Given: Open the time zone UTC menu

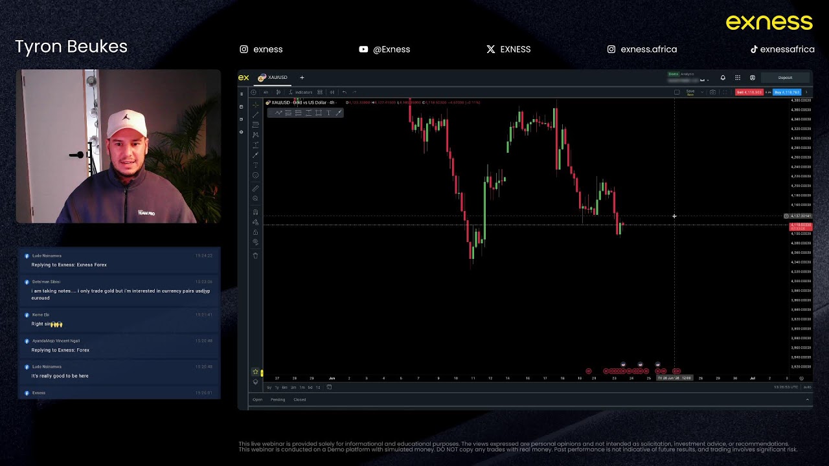Looking at the screenshot, I should pos(786,387).
